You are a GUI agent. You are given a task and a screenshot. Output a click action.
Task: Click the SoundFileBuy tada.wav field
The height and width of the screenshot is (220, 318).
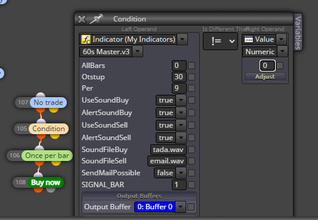(168, 150)
